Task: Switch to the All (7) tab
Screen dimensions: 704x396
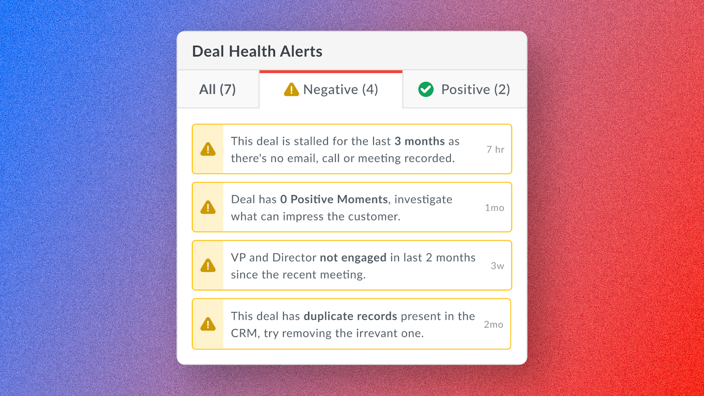Action: (217, 89)
